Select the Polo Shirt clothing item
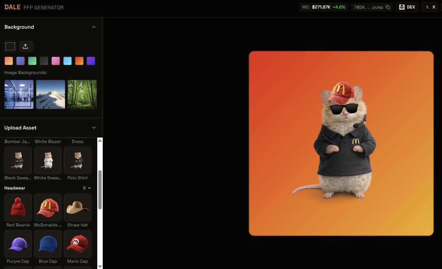The width and height of the screenshot is (442, 269). pyautogui.click(x=77, y=160)
